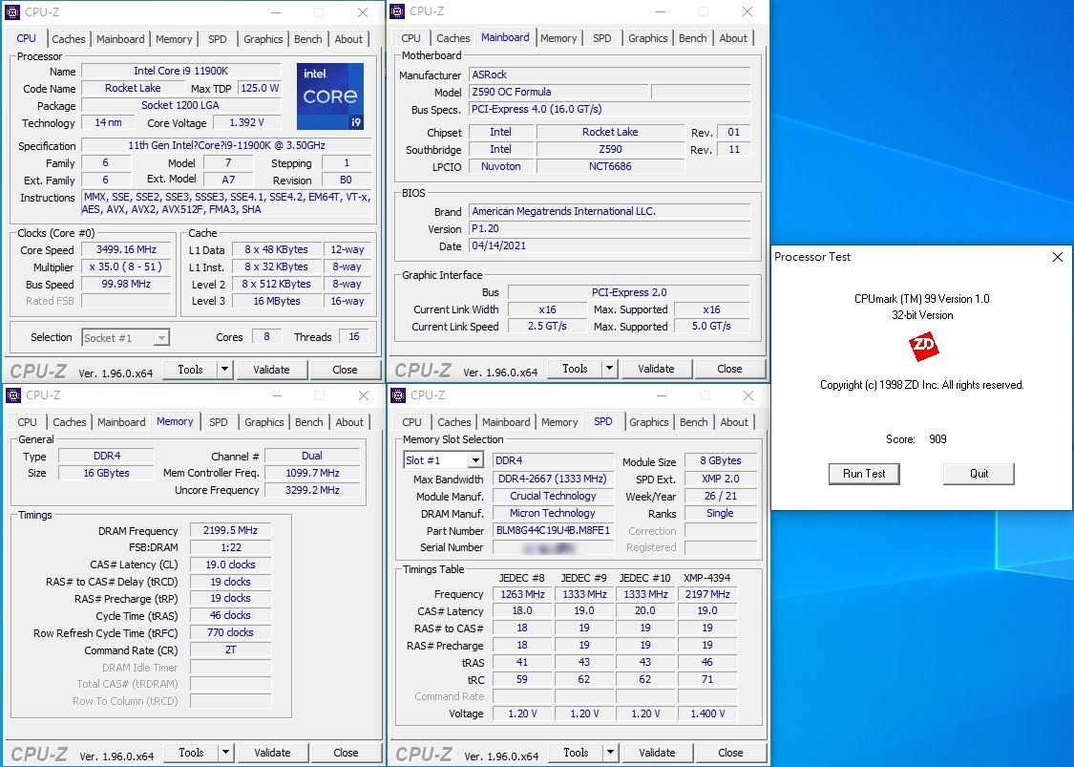1074x767 pixels.
Task: Click the XMP voltage cell 1.400 V
Action: click(707, 714)
